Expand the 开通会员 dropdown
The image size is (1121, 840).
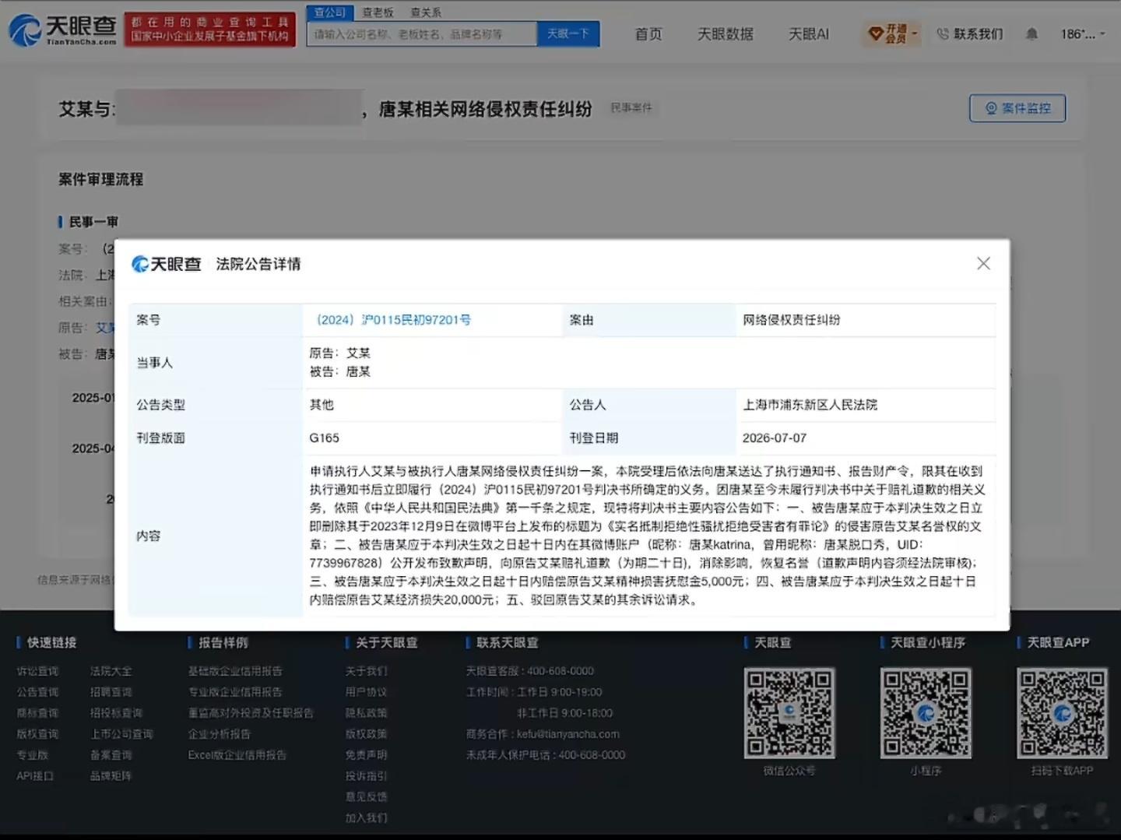pos(892,33)
